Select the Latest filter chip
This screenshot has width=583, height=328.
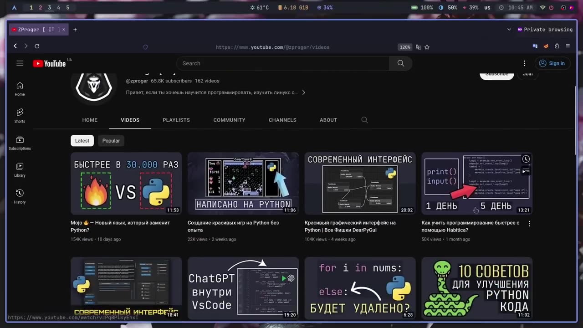pyautogui.click(x=82, y=141)
